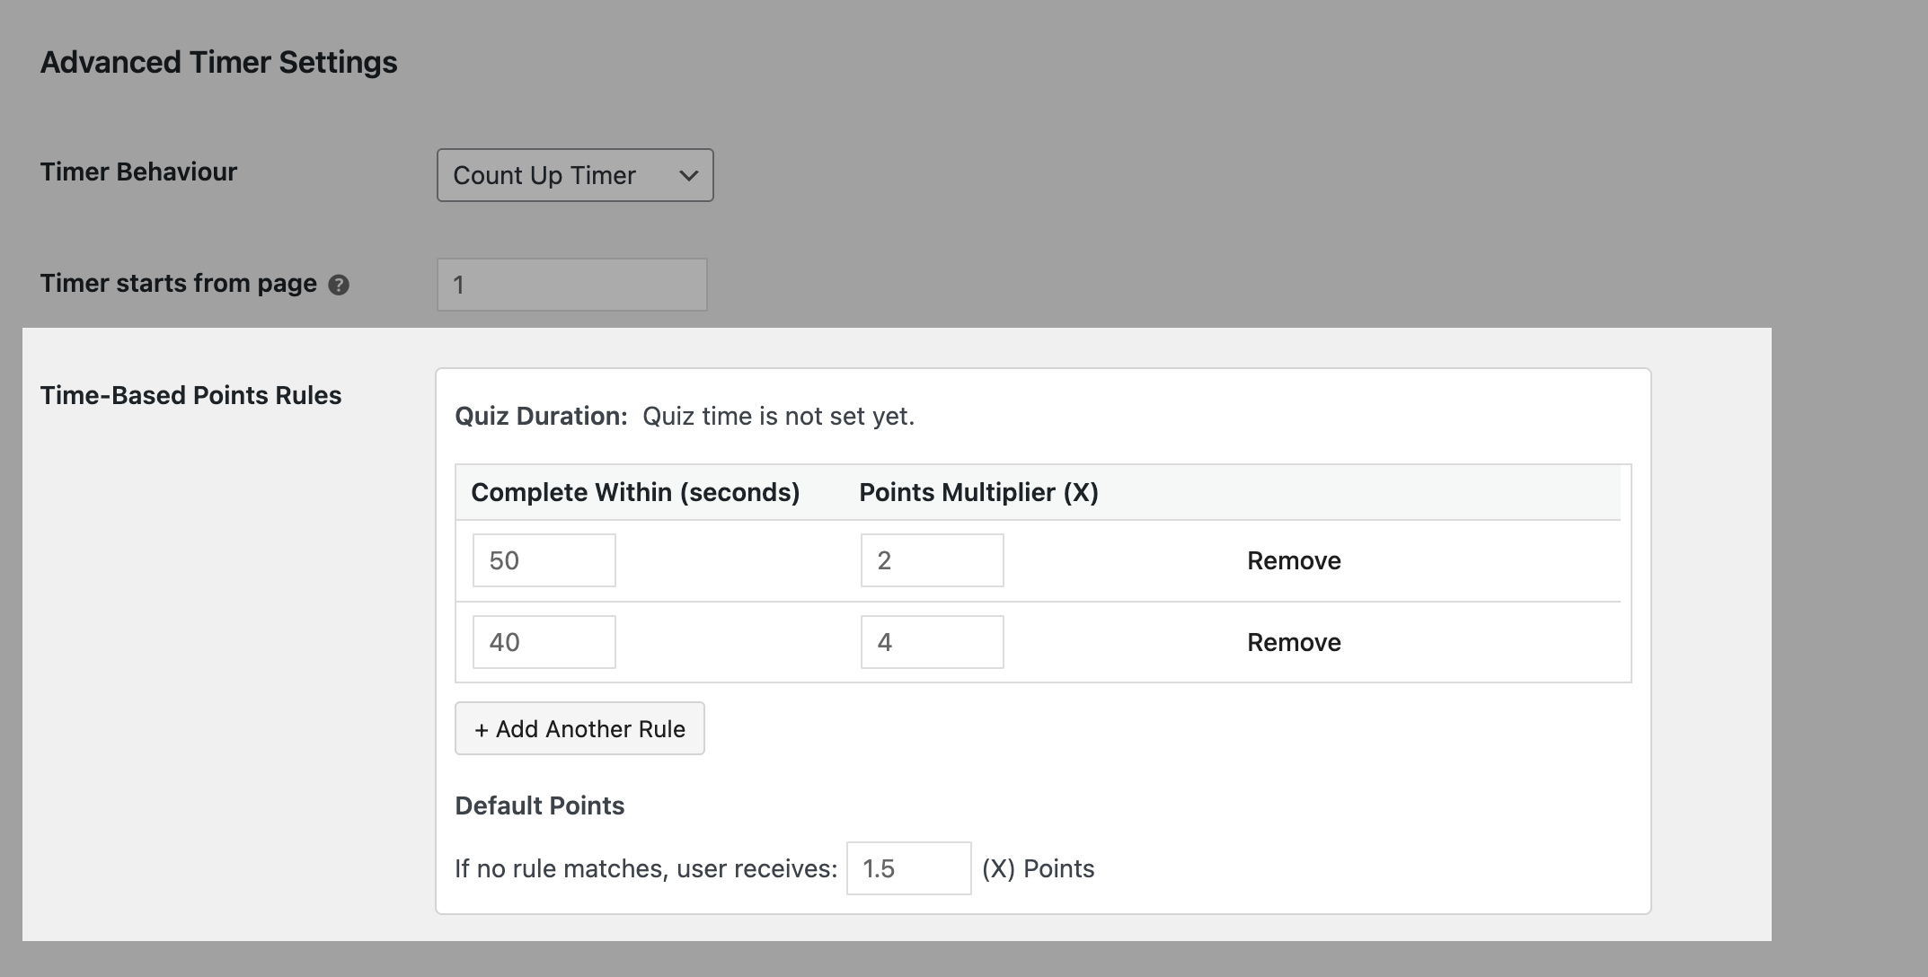
Task: Remove the 40-second points rule
Action: [x=1292, y=641]
